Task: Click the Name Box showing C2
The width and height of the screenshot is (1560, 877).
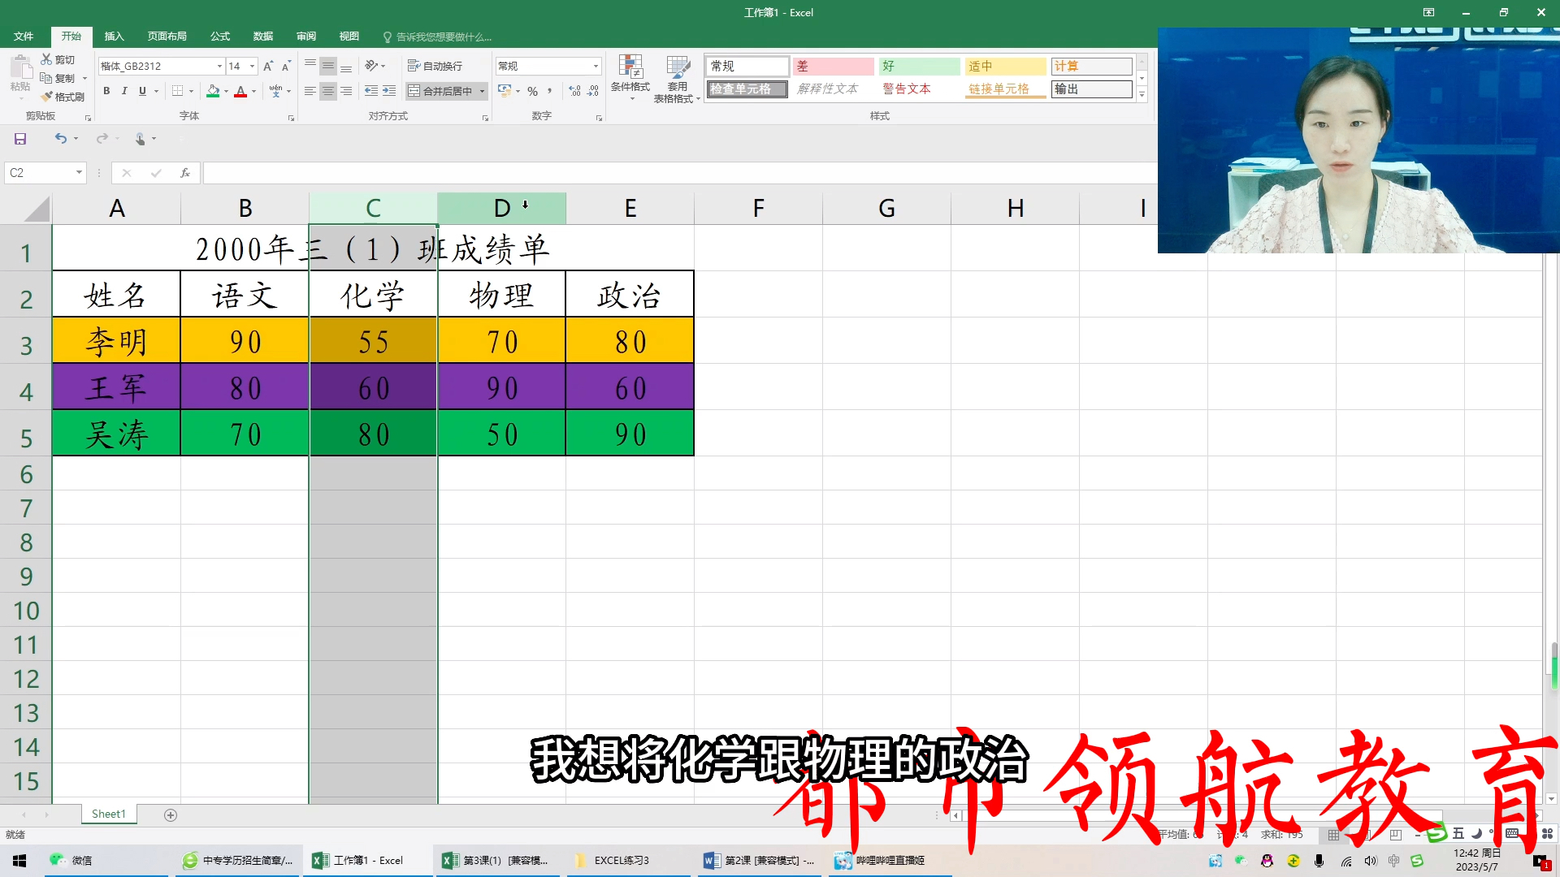Action: (39, 172)
